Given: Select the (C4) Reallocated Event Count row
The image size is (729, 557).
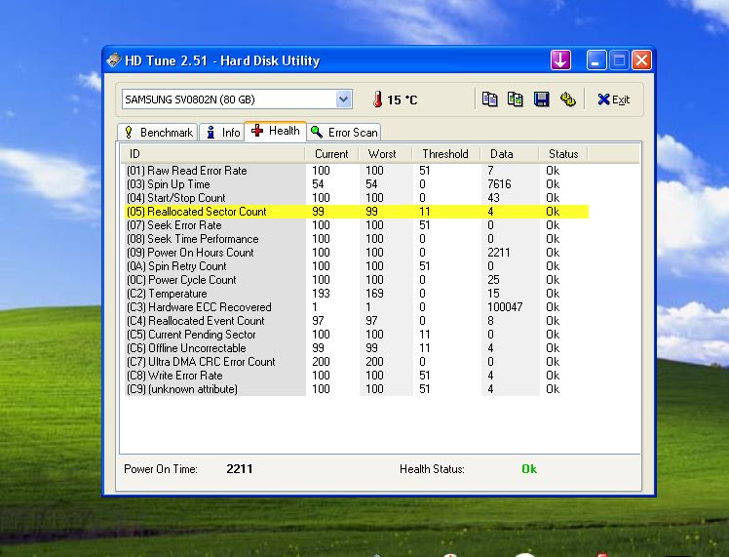Looking at the screenshot, I should point(357,321).
